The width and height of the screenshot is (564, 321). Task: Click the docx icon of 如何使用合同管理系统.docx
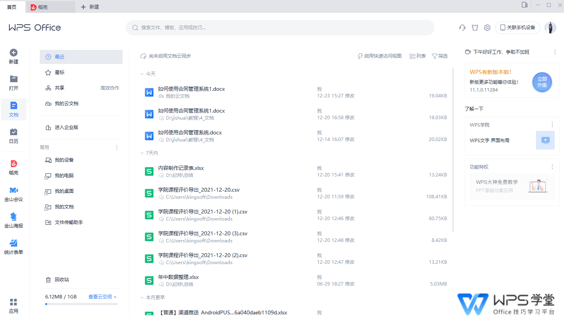tap(149, 136)
